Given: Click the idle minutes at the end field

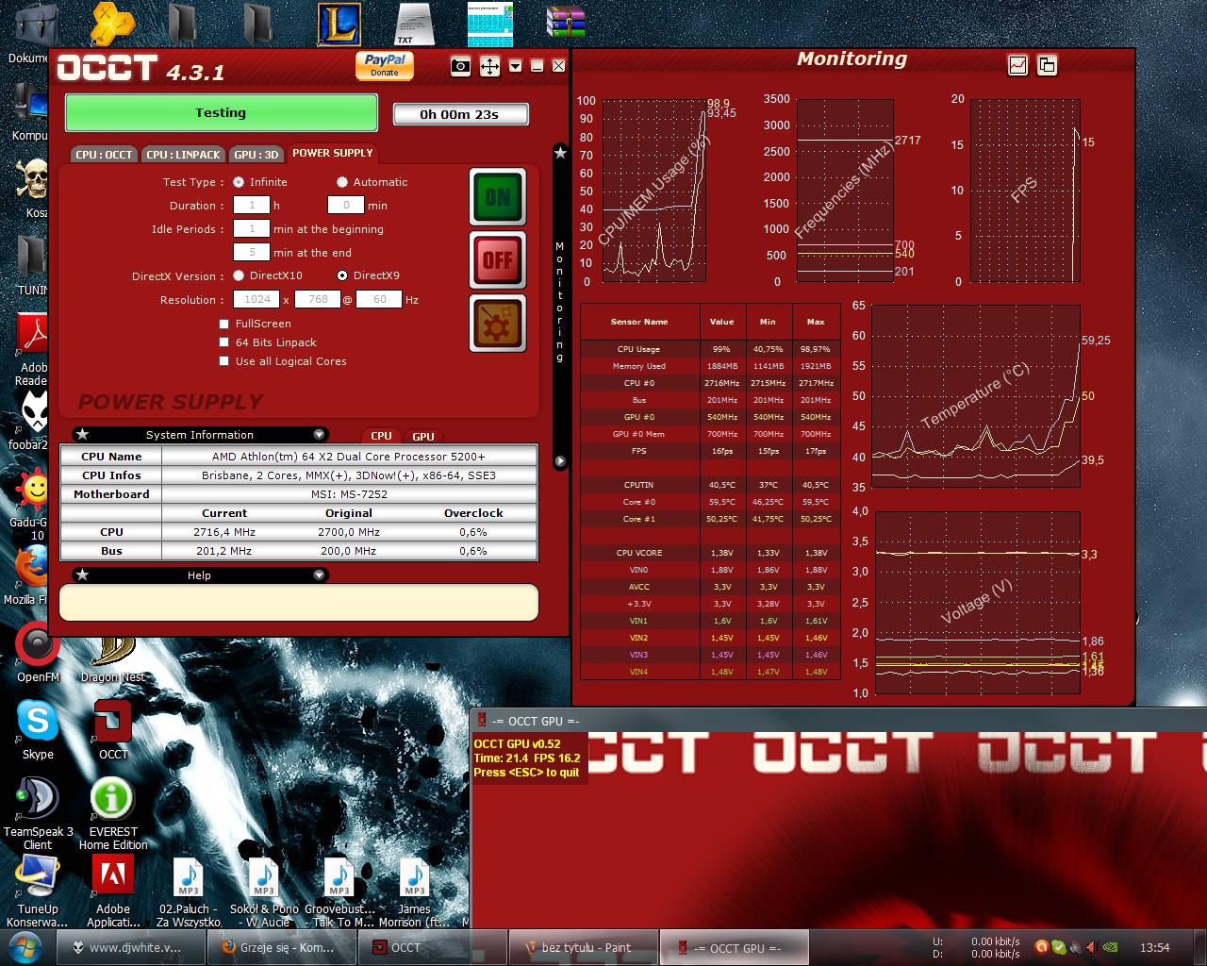Looking at the screenshot, I should pyautogui.click(x=252, y=252).
